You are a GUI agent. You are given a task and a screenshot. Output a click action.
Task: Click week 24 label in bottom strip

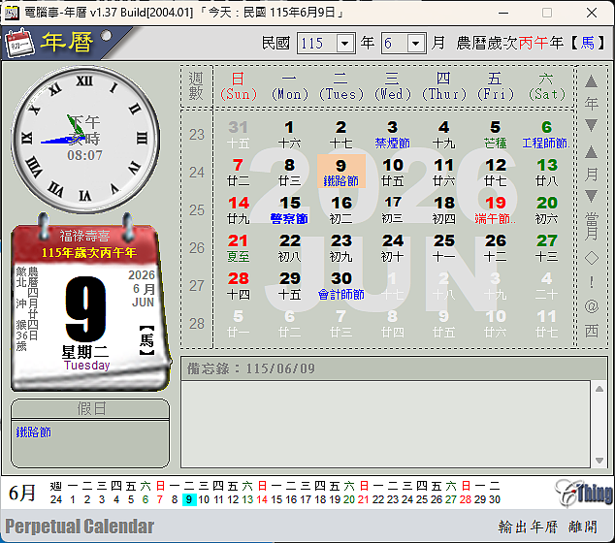pos(56,499)
